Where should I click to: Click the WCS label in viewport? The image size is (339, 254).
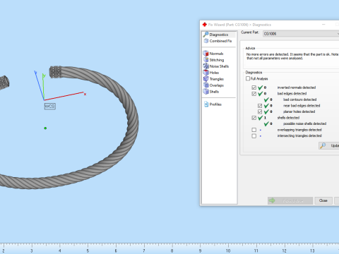(49, 107)
